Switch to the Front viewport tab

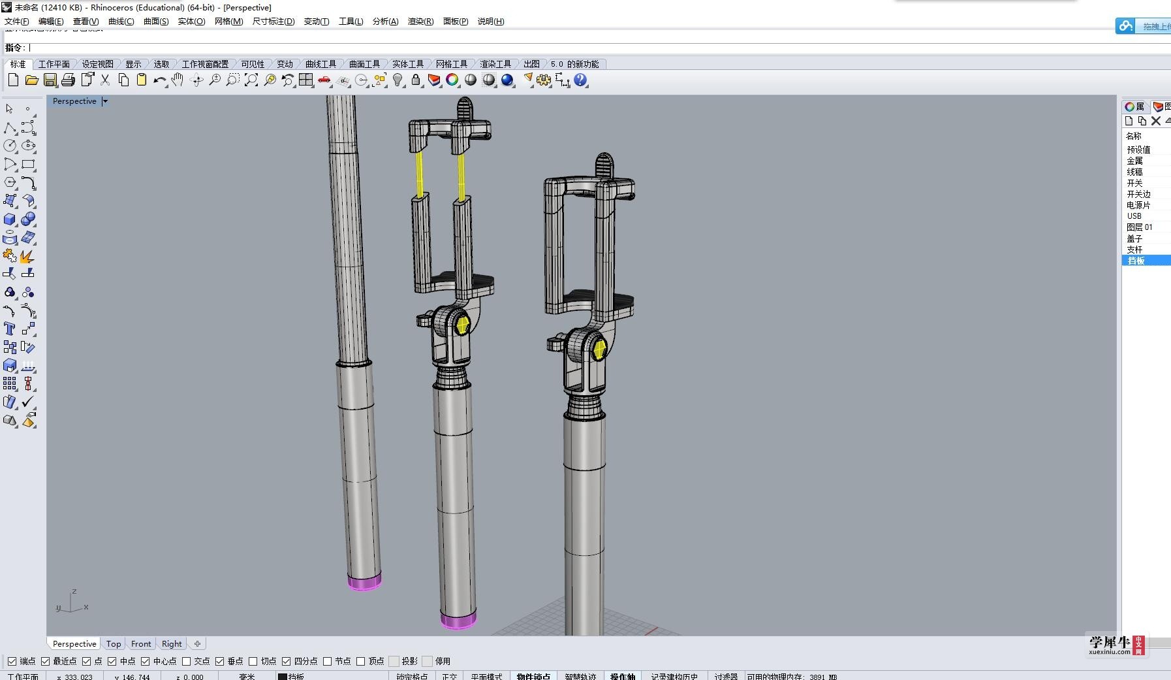pos(141,643)
